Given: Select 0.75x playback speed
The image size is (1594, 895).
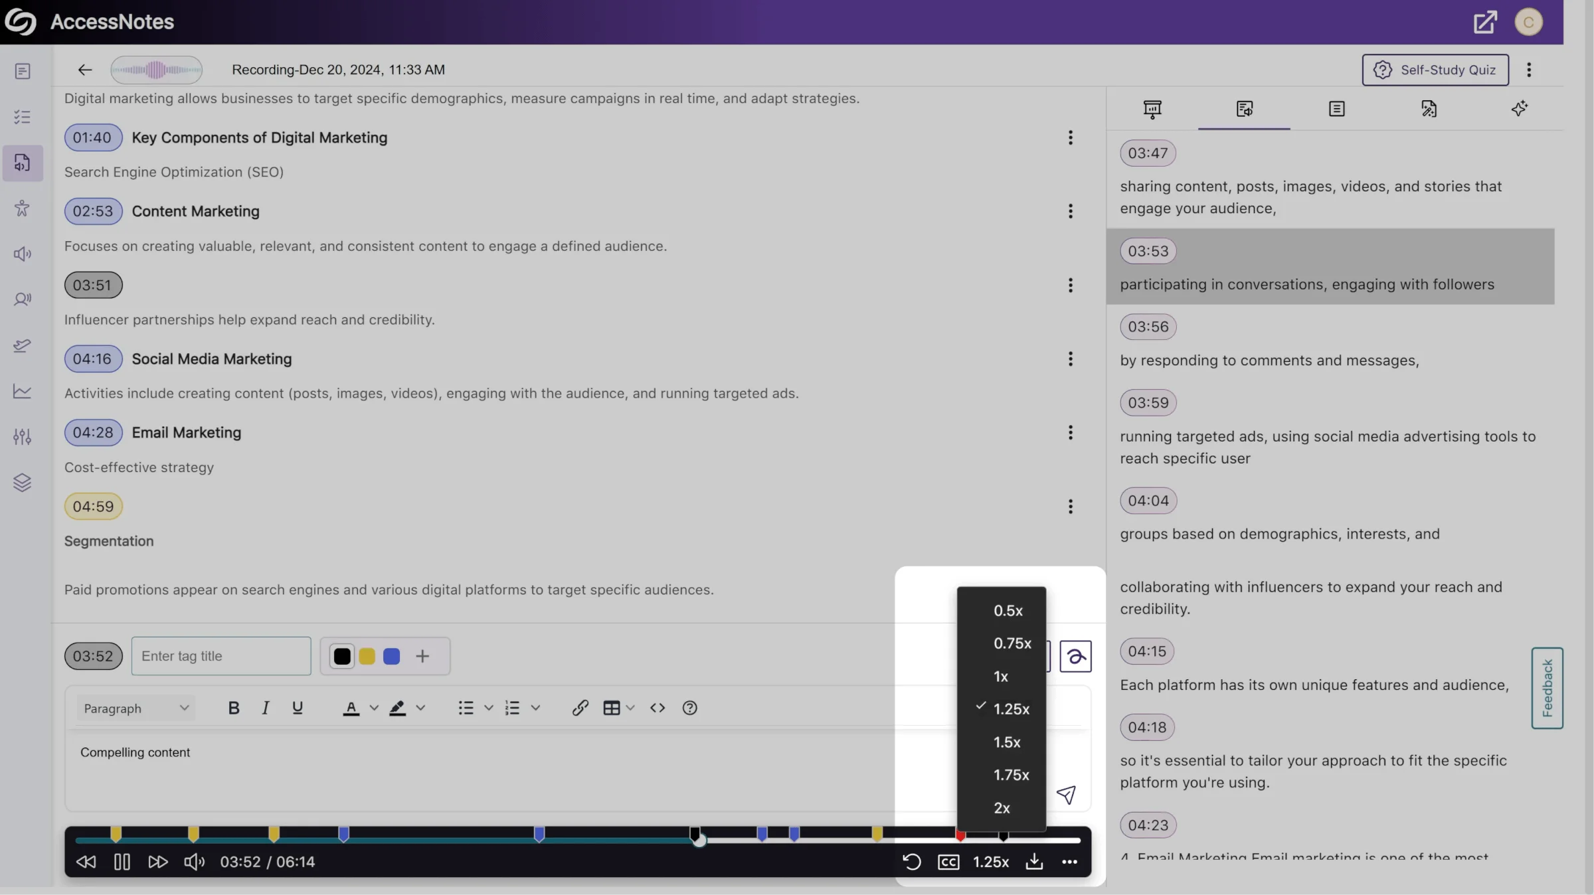Looking at the screenshot, I should [x=1002, y=643].
